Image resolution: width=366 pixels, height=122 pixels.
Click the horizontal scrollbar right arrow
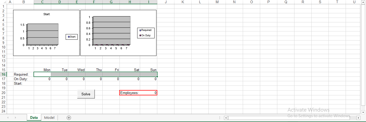[x=358, y=117]
